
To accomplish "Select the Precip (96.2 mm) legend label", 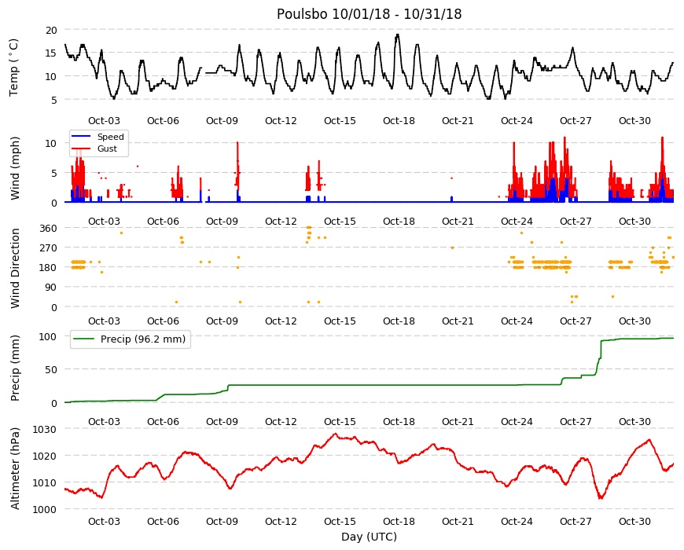I will pos(143,339).
